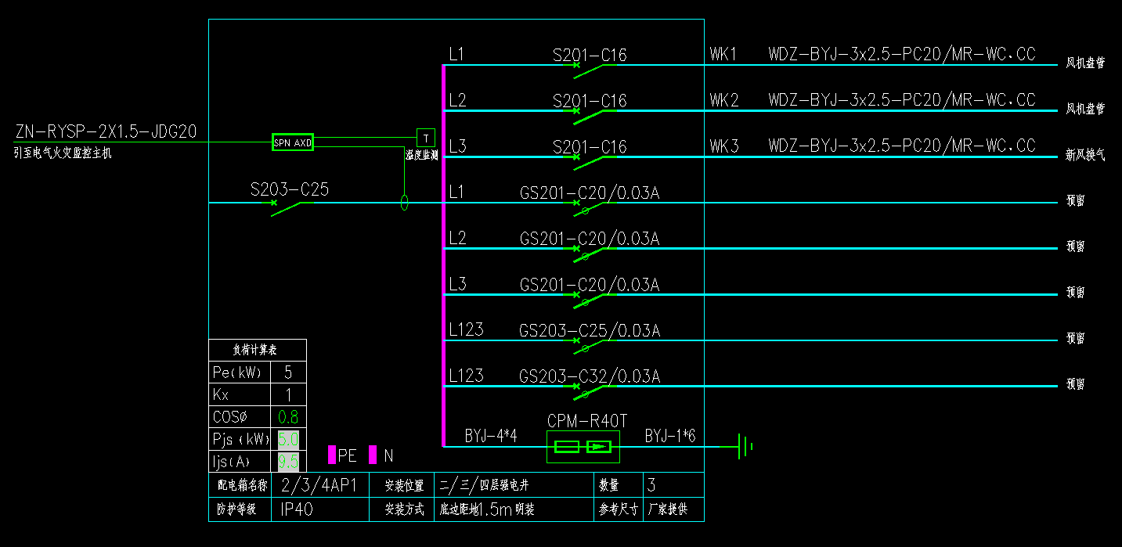Screen dimensions: 1122x547
Task: Select the 新风换气 load label
Action: click(1085, 155)
